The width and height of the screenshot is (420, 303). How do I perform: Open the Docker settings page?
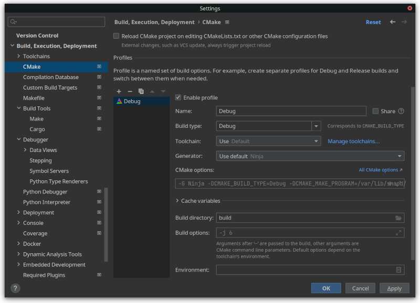(32, 243)
